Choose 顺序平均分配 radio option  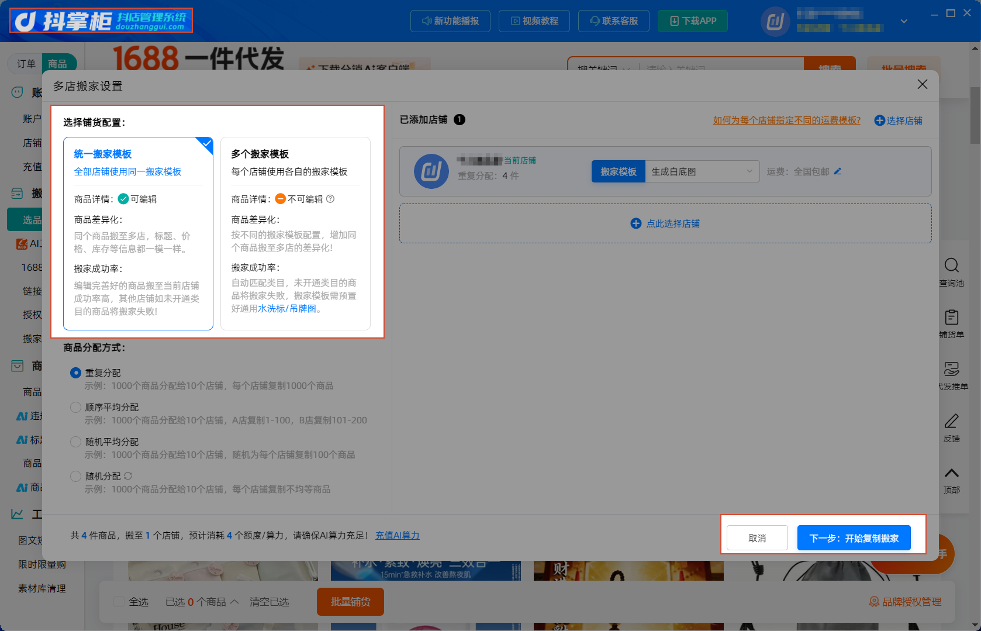(x=75, y=407)
